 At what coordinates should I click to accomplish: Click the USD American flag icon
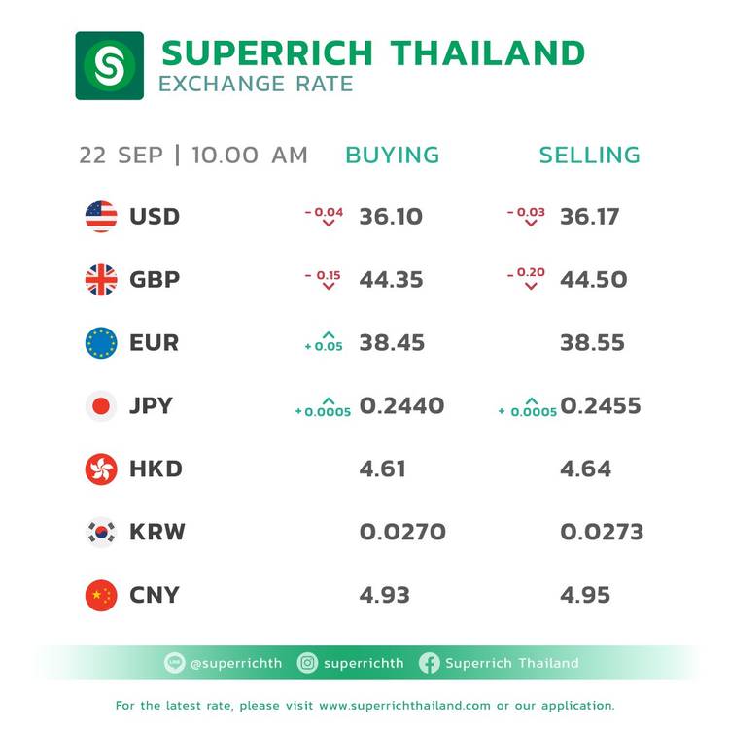click(x=101, y=216)
